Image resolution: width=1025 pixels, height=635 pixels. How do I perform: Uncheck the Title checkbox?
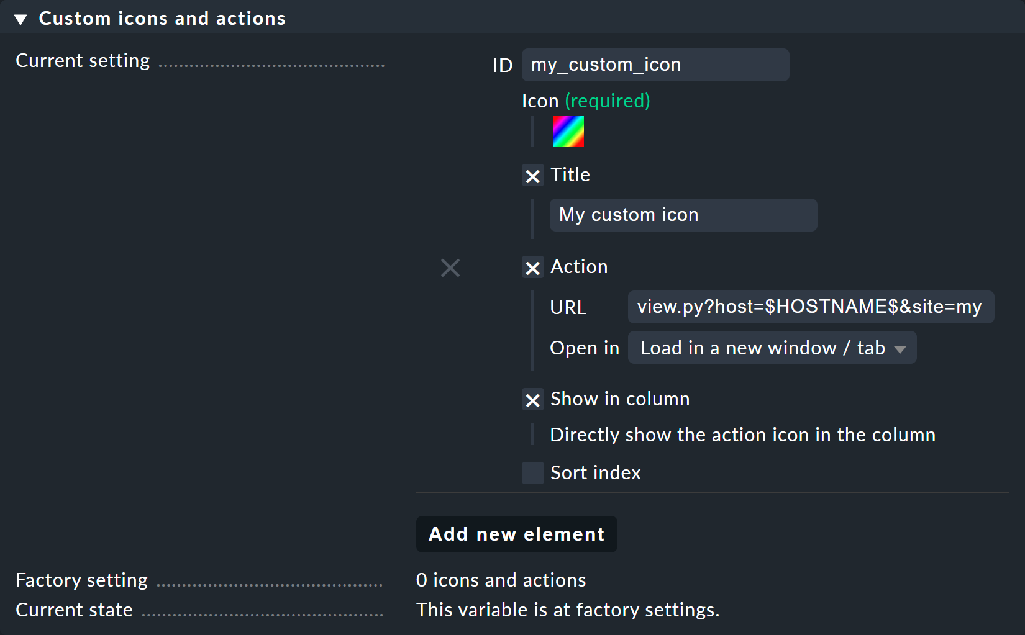pyautogui.click(x=532, y=176)
